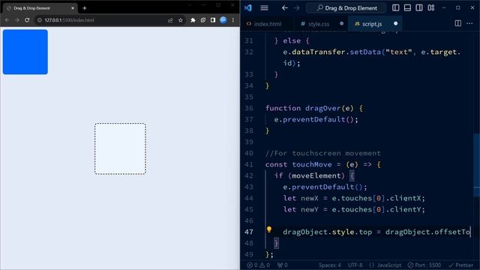Screen dimensions: 480x270
Task: Toggle the bottom panel layout icon
Action: tap(407, 7)
